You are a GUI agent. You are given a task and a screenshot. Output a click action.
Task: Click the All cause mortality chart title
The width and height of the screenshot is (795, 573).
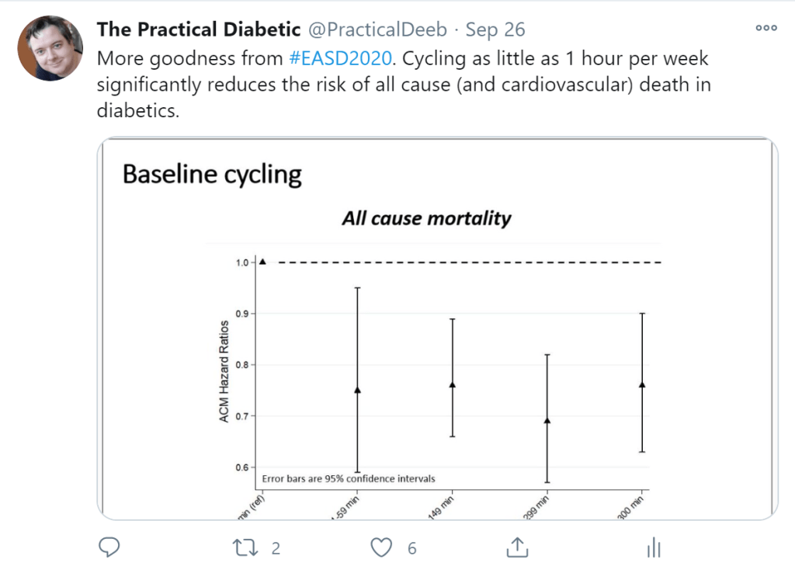tap(426, 218)
